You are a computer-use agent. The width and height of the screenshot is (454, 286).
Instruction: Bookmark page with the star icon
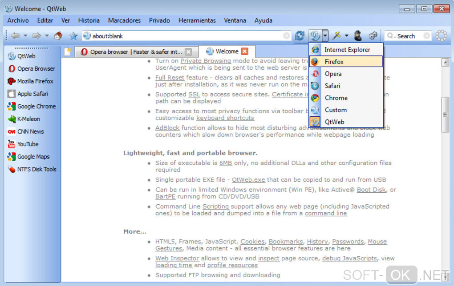coord(73,36)
